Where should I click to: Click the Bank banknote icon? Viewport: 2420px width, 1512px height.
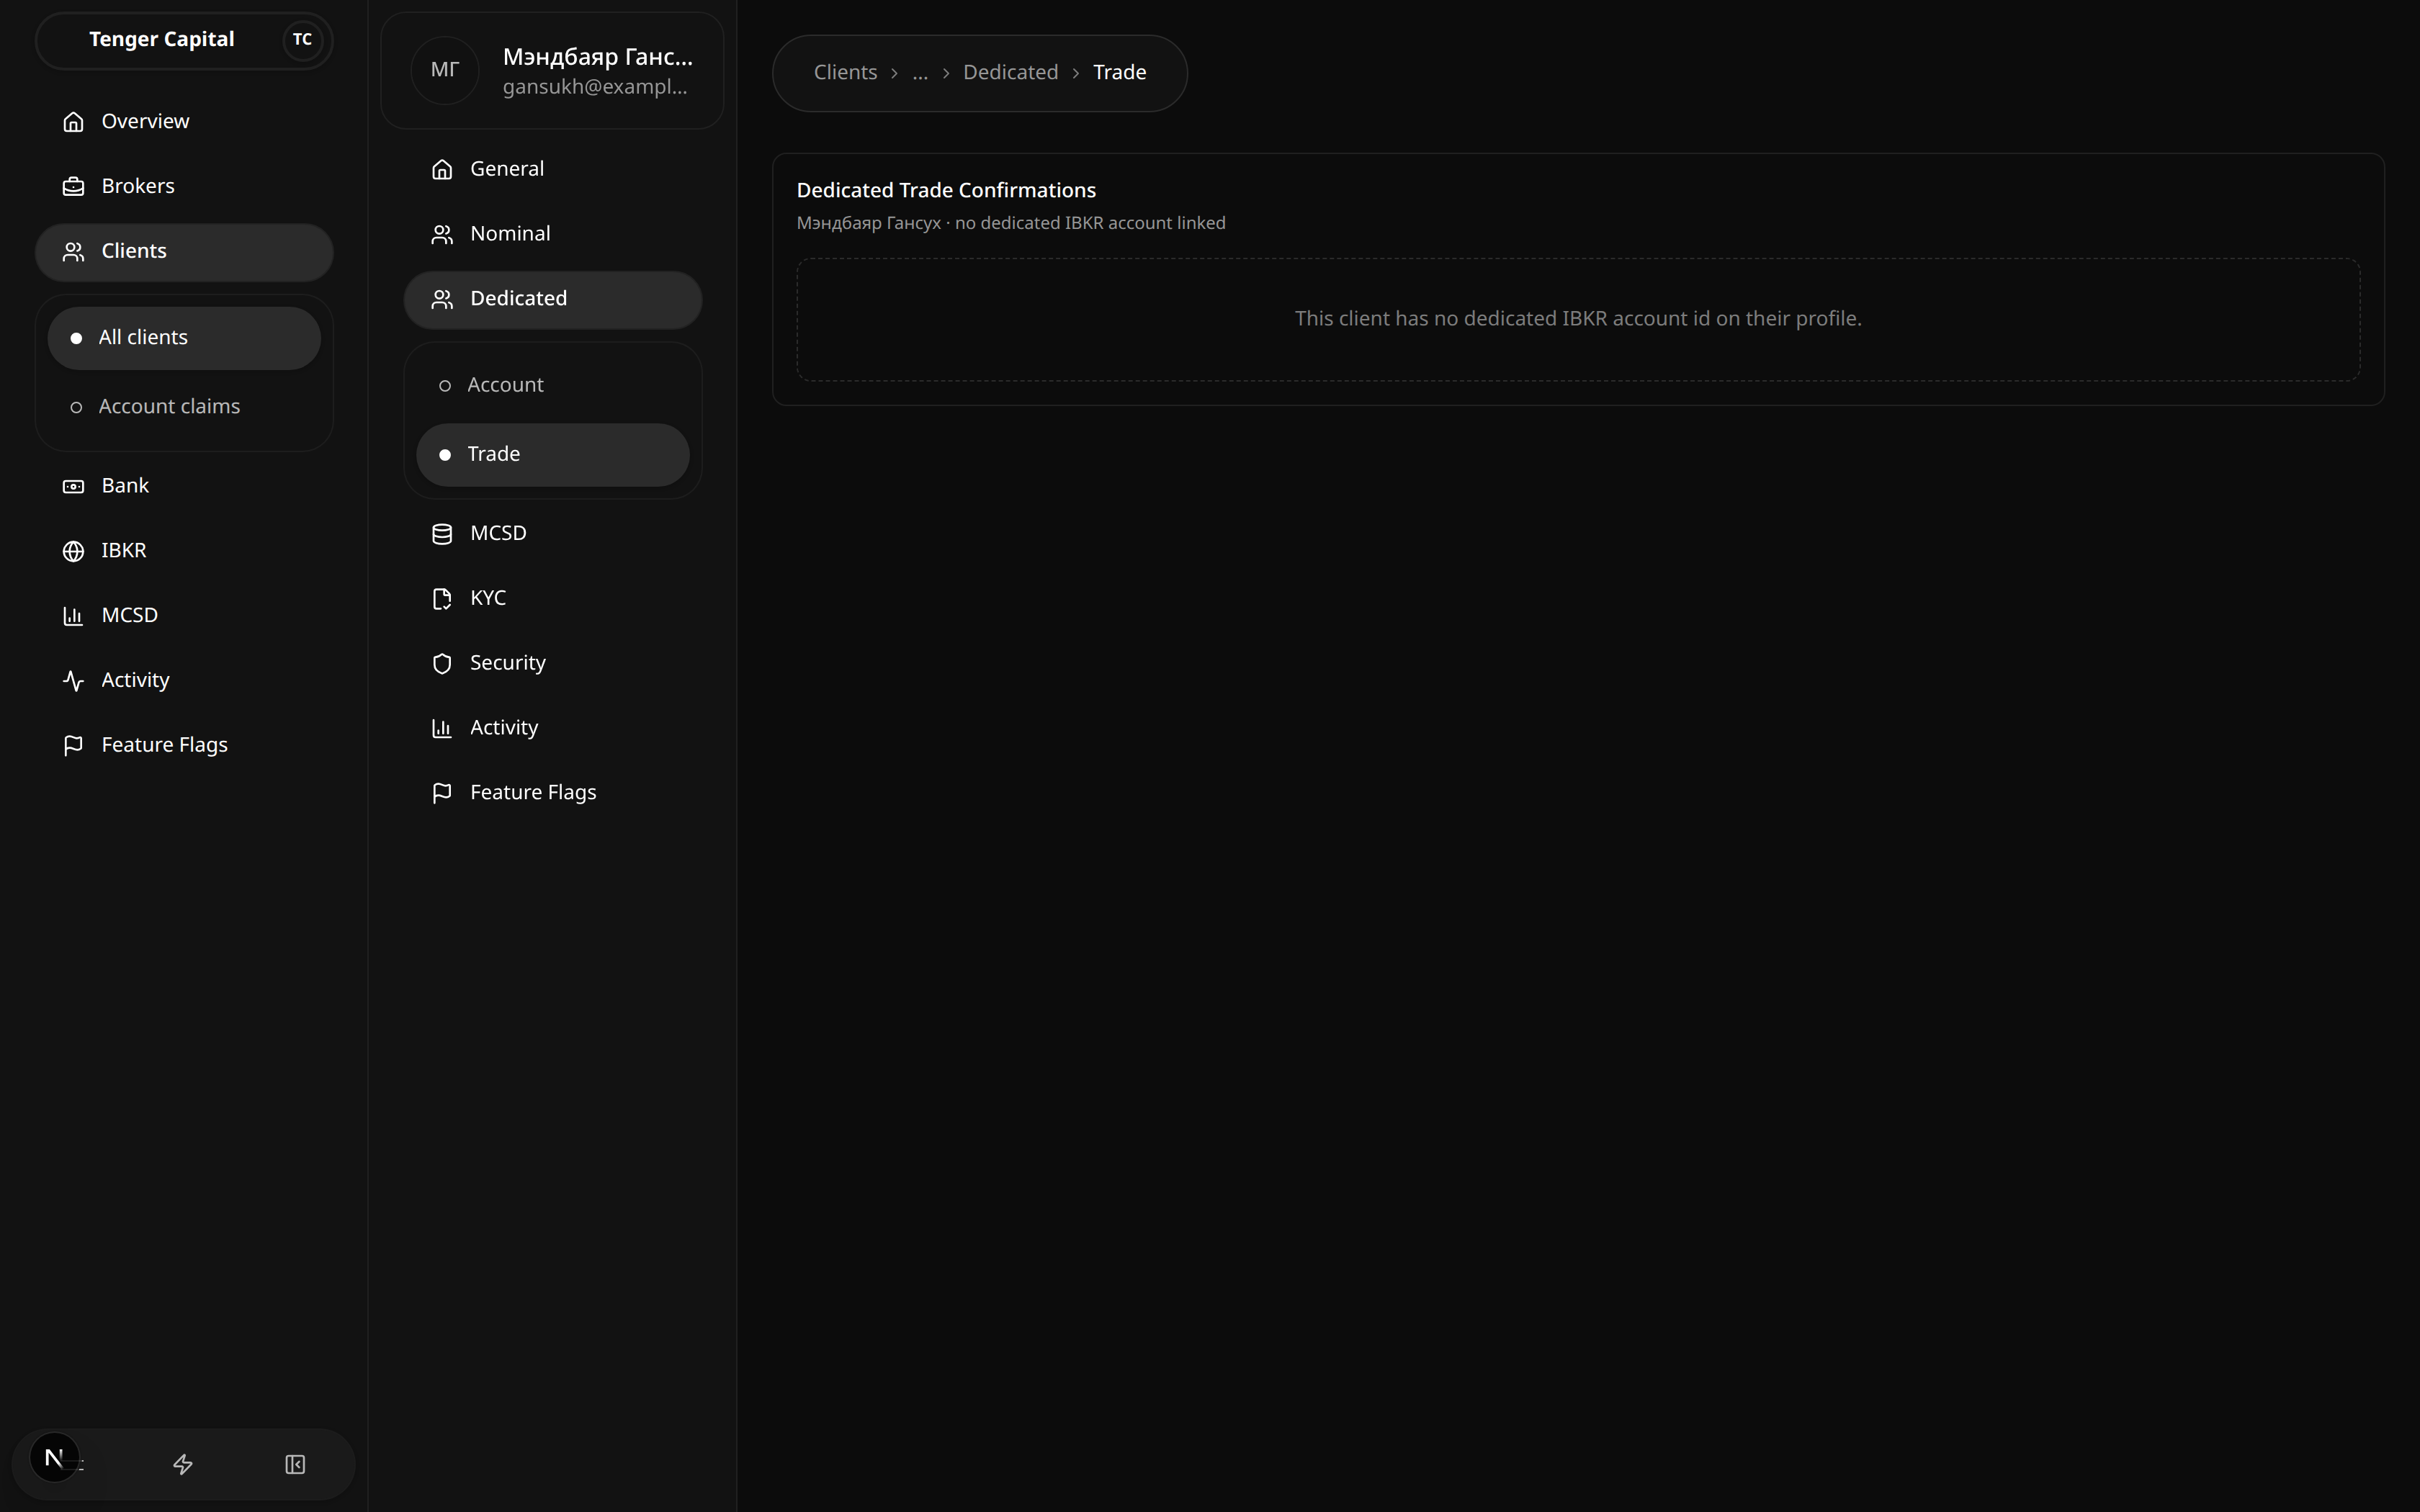tap(73, 487)
